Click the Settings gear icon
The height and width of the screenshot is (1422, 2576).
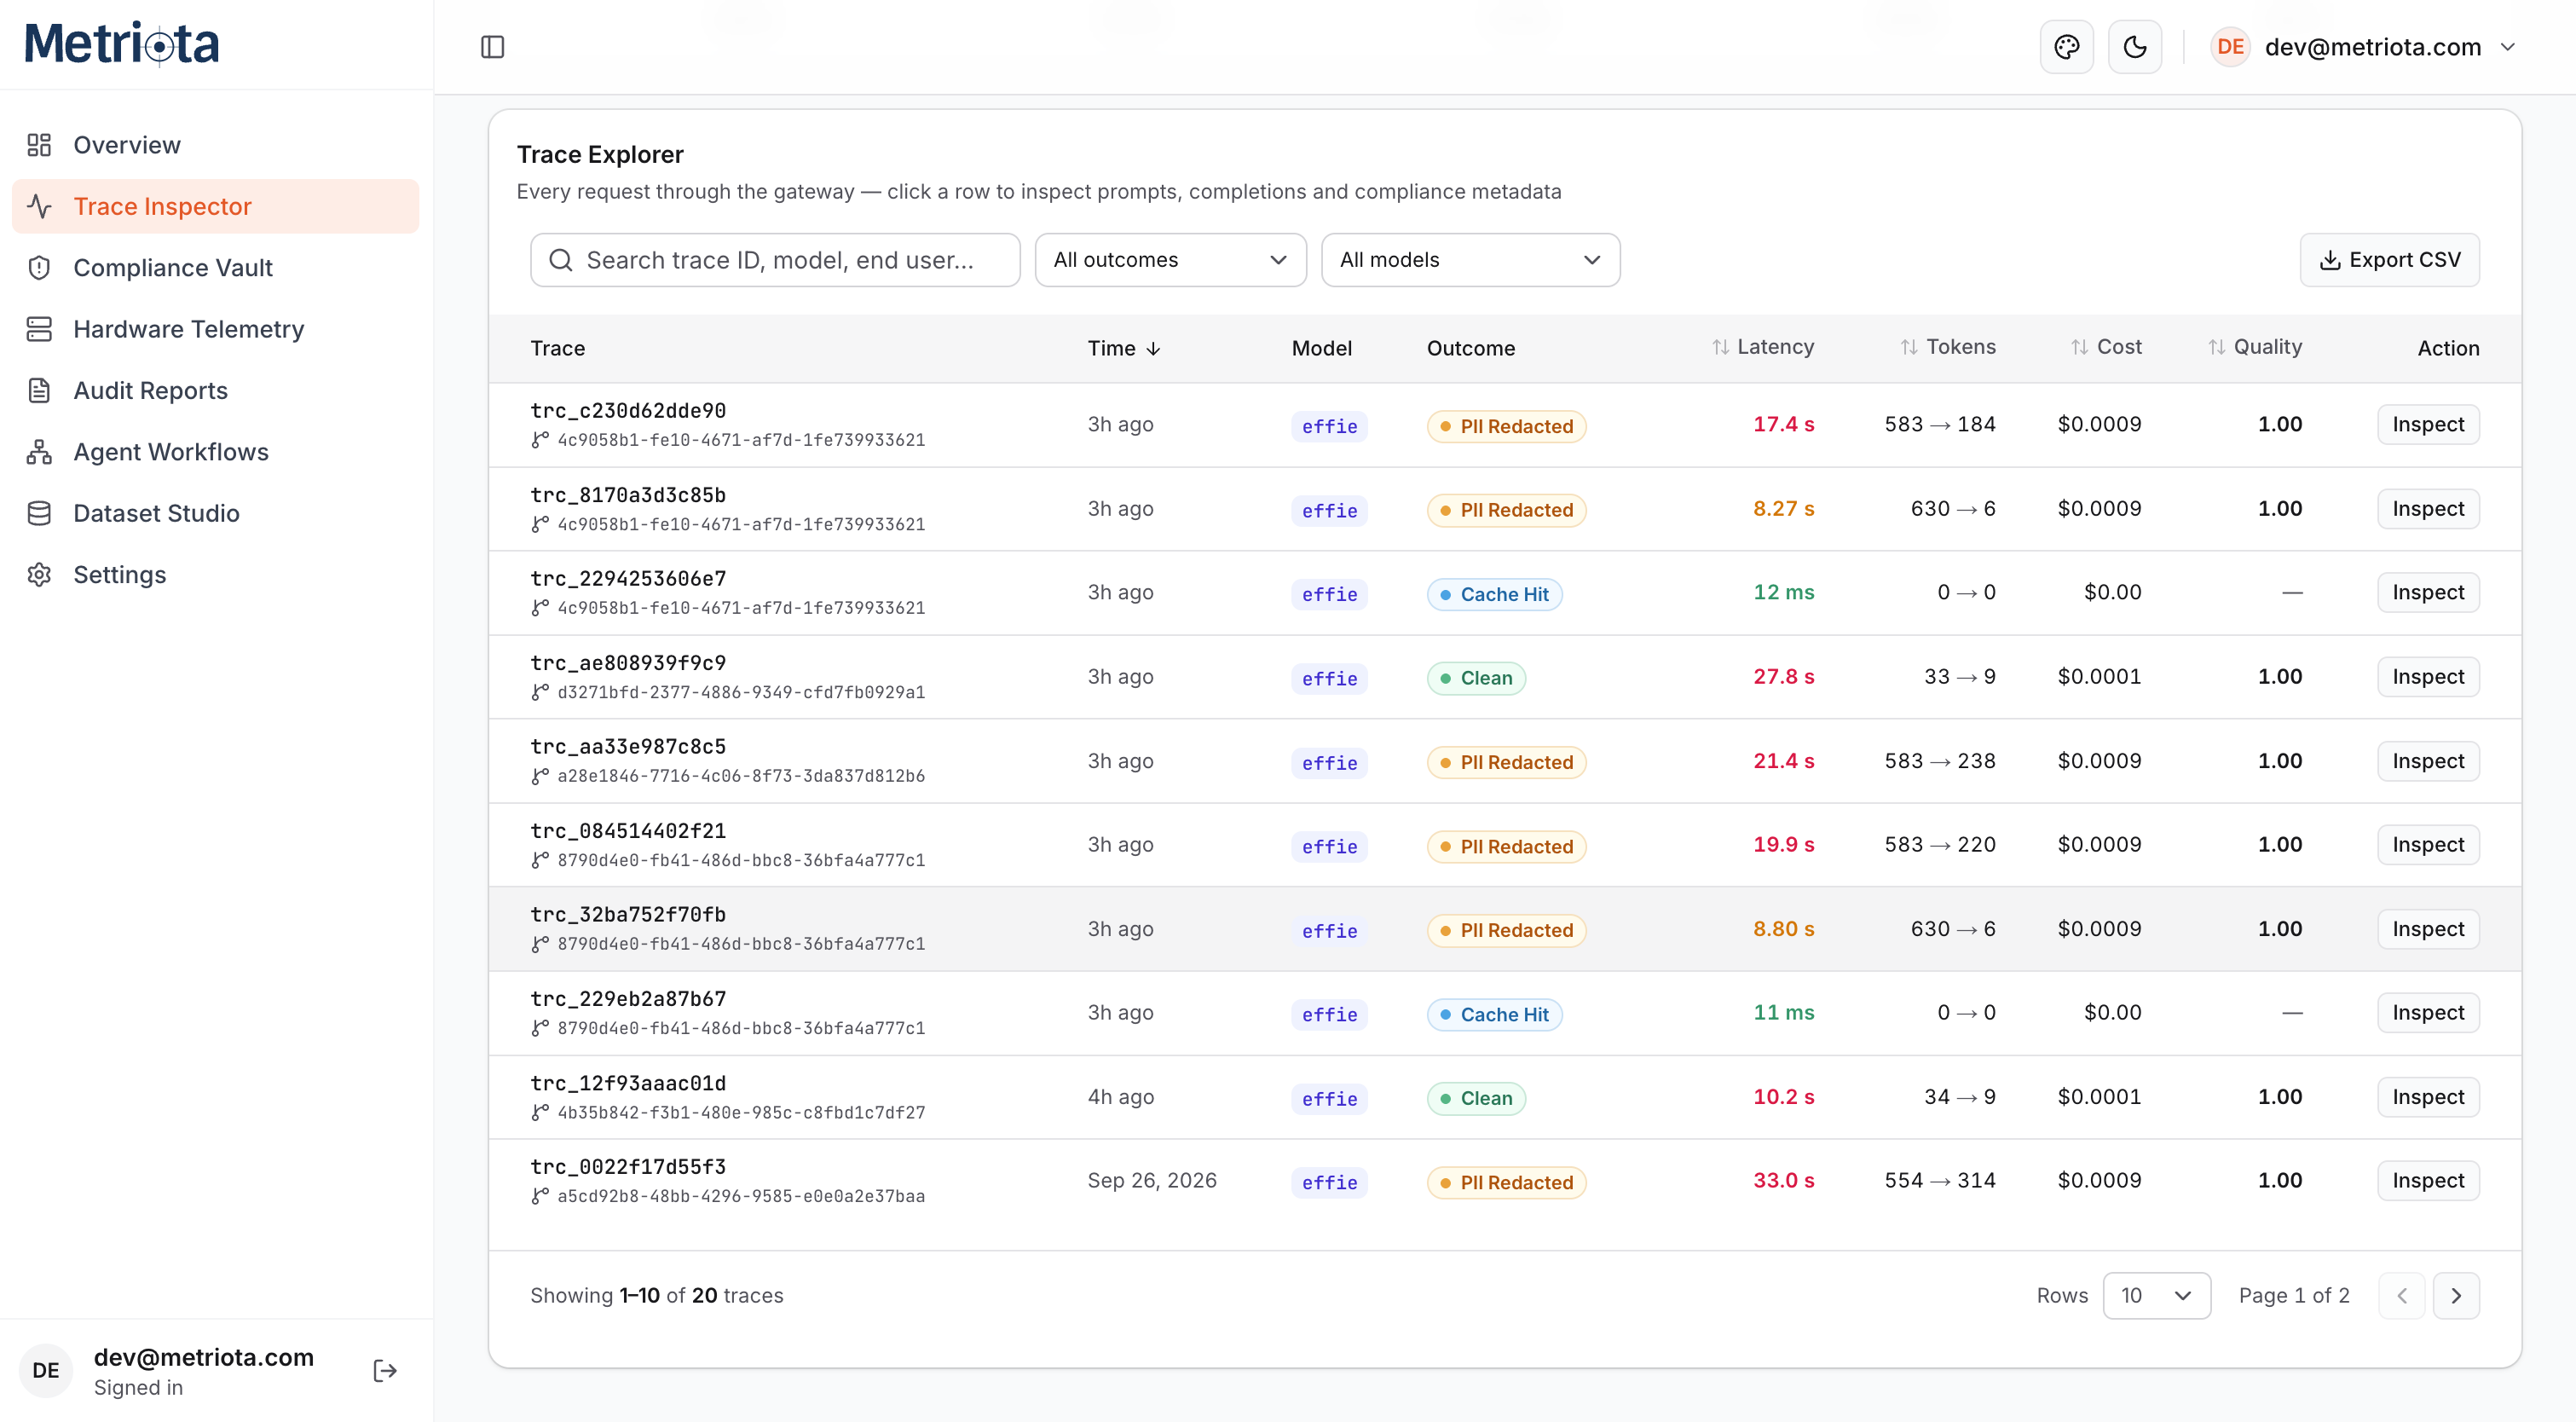[x=39, y=574]
